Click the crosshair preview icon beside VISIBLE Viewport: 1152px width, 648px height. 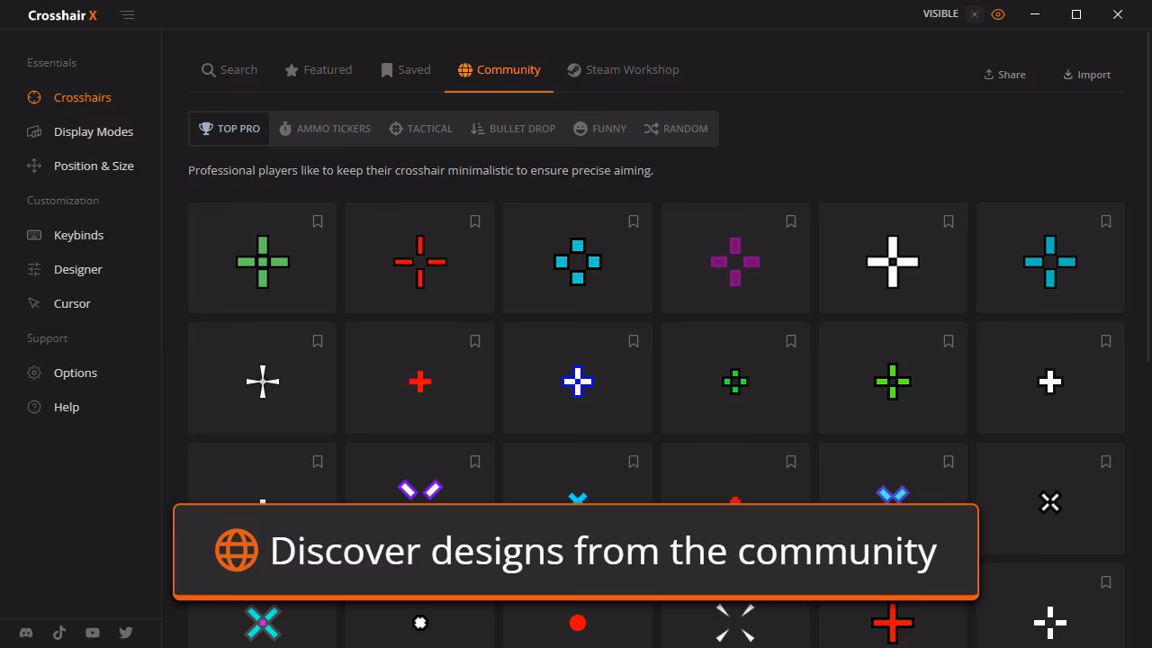click(x=974, y=14)
